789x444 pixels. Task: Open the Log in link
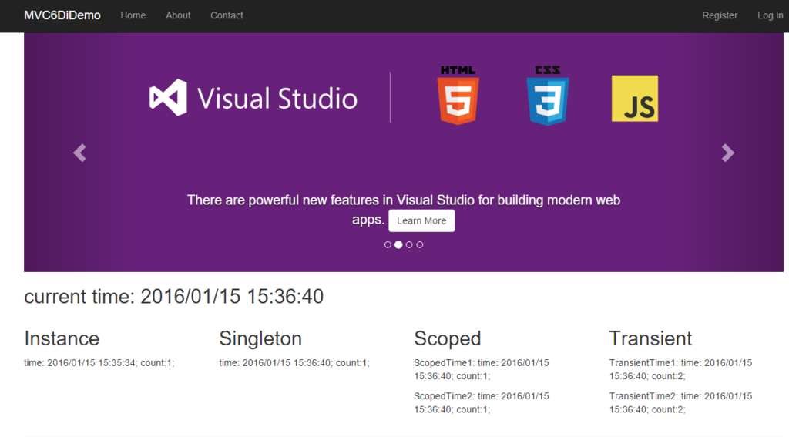click(x=771, y=15)
